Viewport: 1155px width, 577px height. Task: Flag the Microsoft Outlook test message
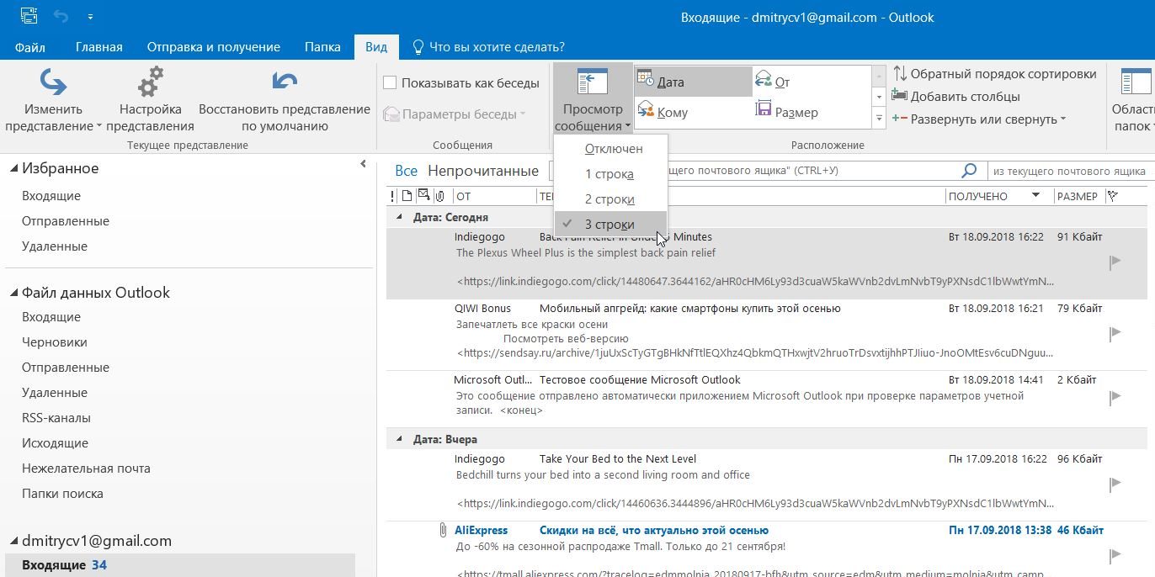point(1115,397)
